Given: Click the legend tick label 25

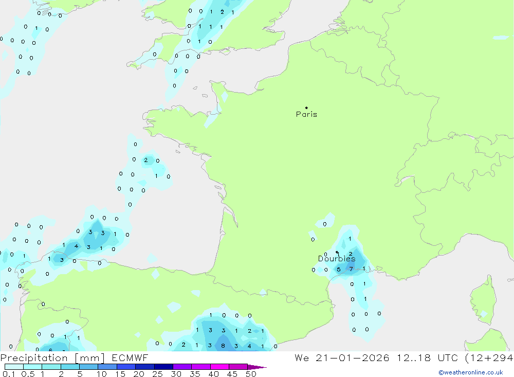Looking at the screenshot, I should coord(157,374).
